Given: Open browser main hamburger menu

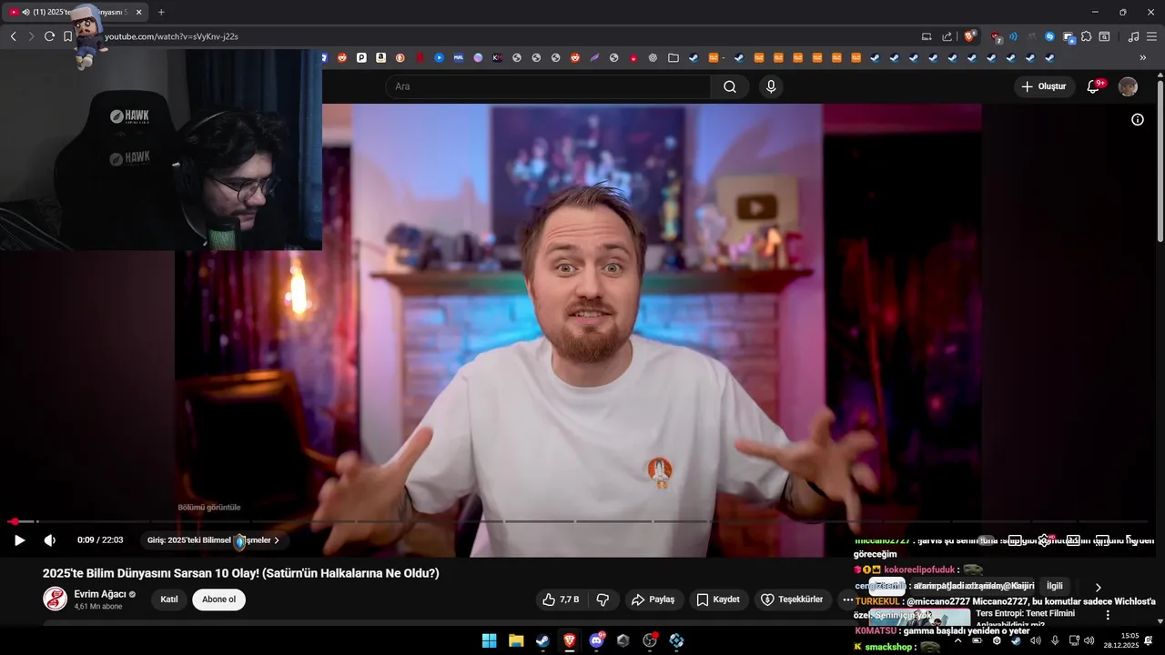Looking at the screenshot, I should pyautogui.click(x=1151, y=36).
